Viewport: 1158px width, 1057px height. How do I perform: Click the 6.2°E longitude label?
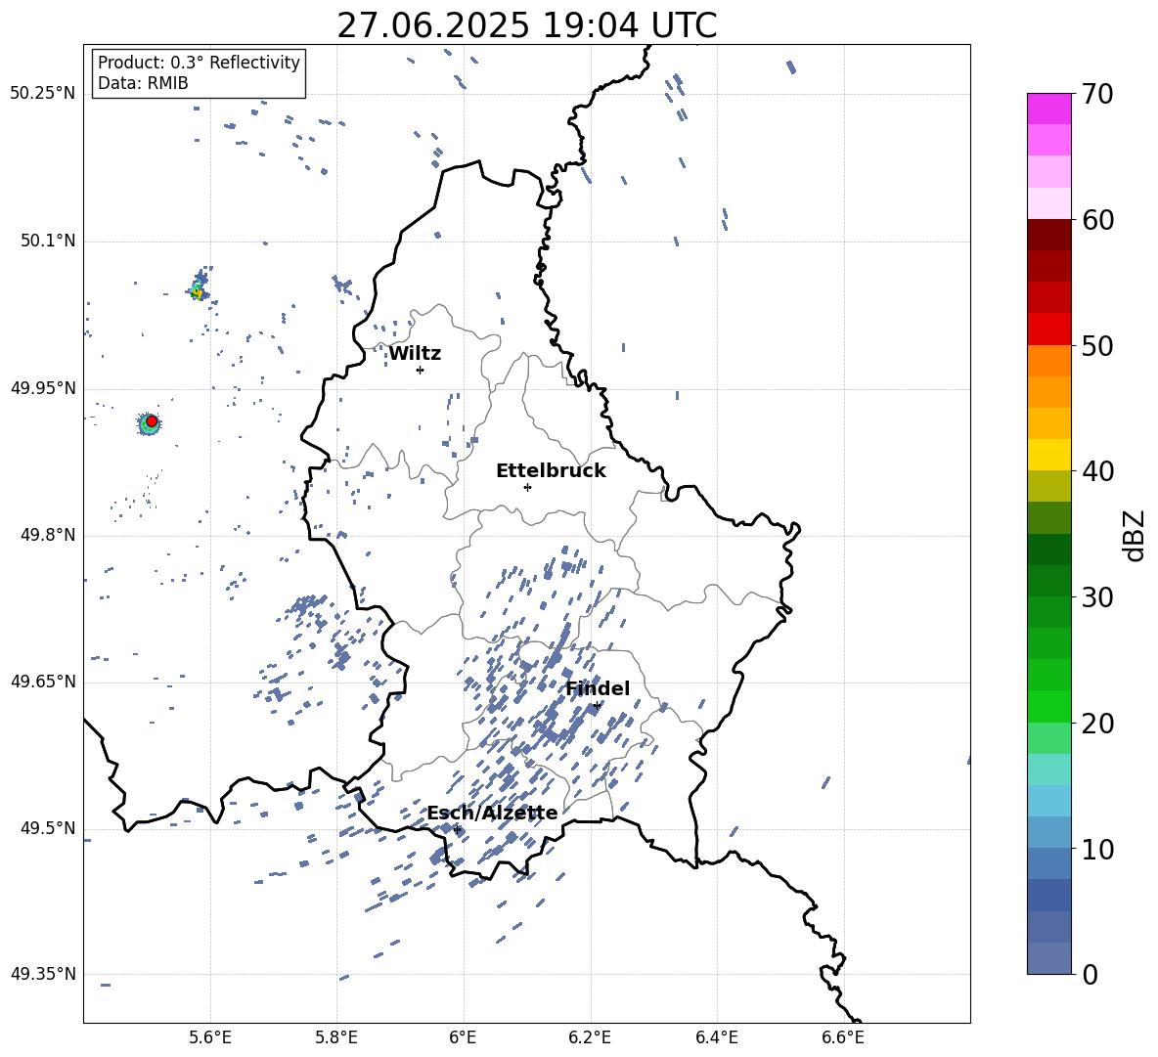(590, 1037)
